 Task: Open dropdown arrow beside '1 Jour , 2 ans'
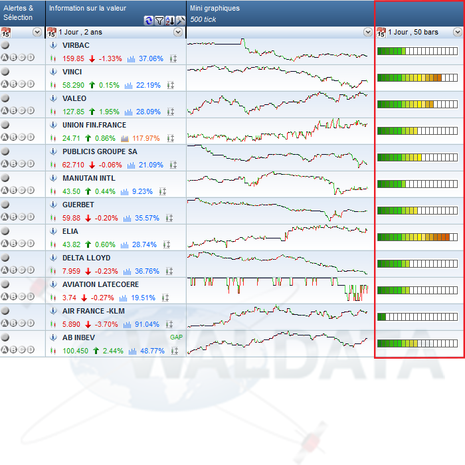tap(178, 32)
